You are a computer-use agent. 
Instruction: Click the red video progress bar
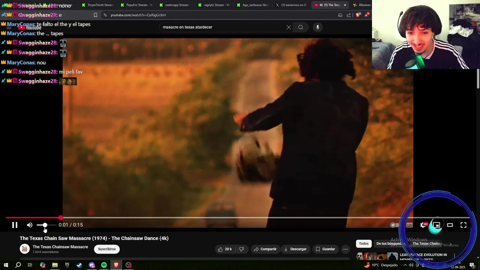coord(33,217)
